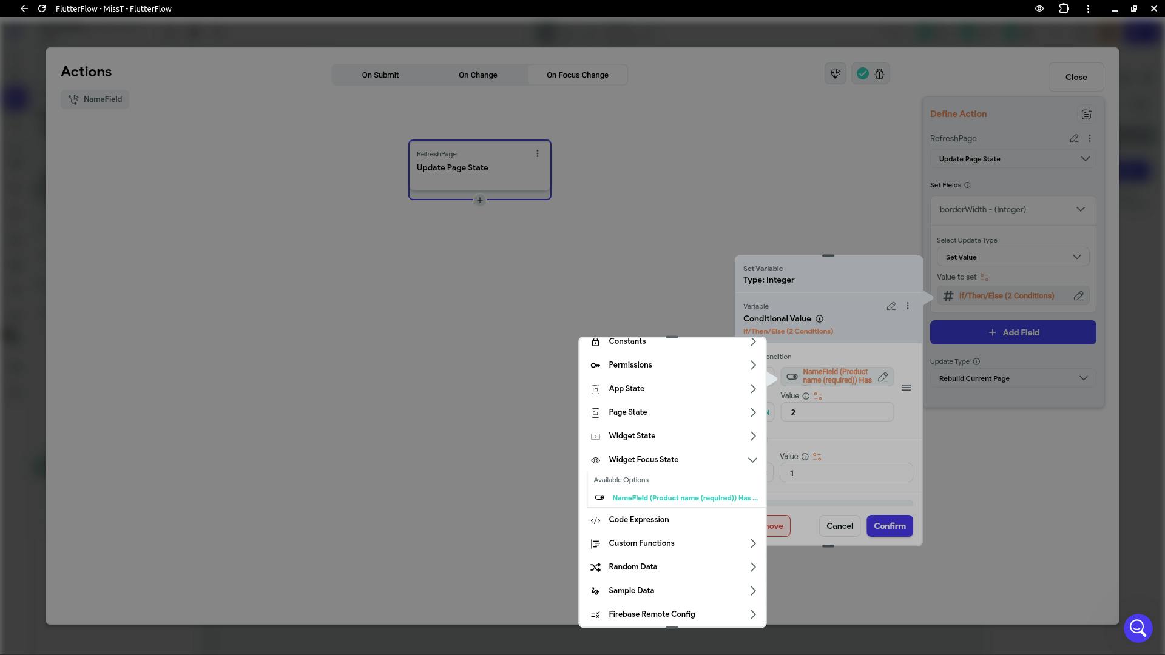Open the Conditional Value three-dot menu

tap(908, 306)
